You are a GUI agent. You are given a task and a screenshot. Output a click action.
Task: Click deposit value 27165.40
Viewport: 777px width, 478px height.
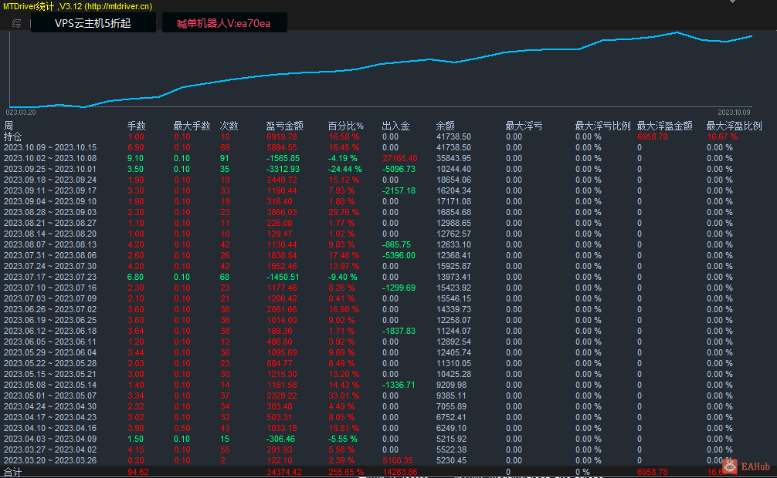tap(400, 158)
